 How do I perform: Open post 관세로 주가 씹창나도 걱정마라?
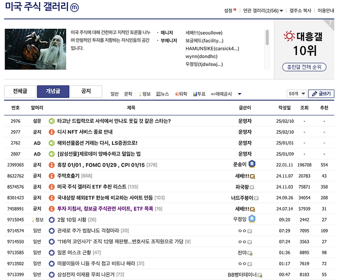click(x=88, y=231)
